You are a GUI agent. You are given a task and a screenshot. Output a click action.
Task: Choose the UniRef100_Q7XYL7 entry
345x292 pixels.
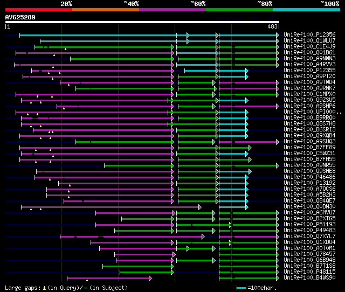click(309, 237)
